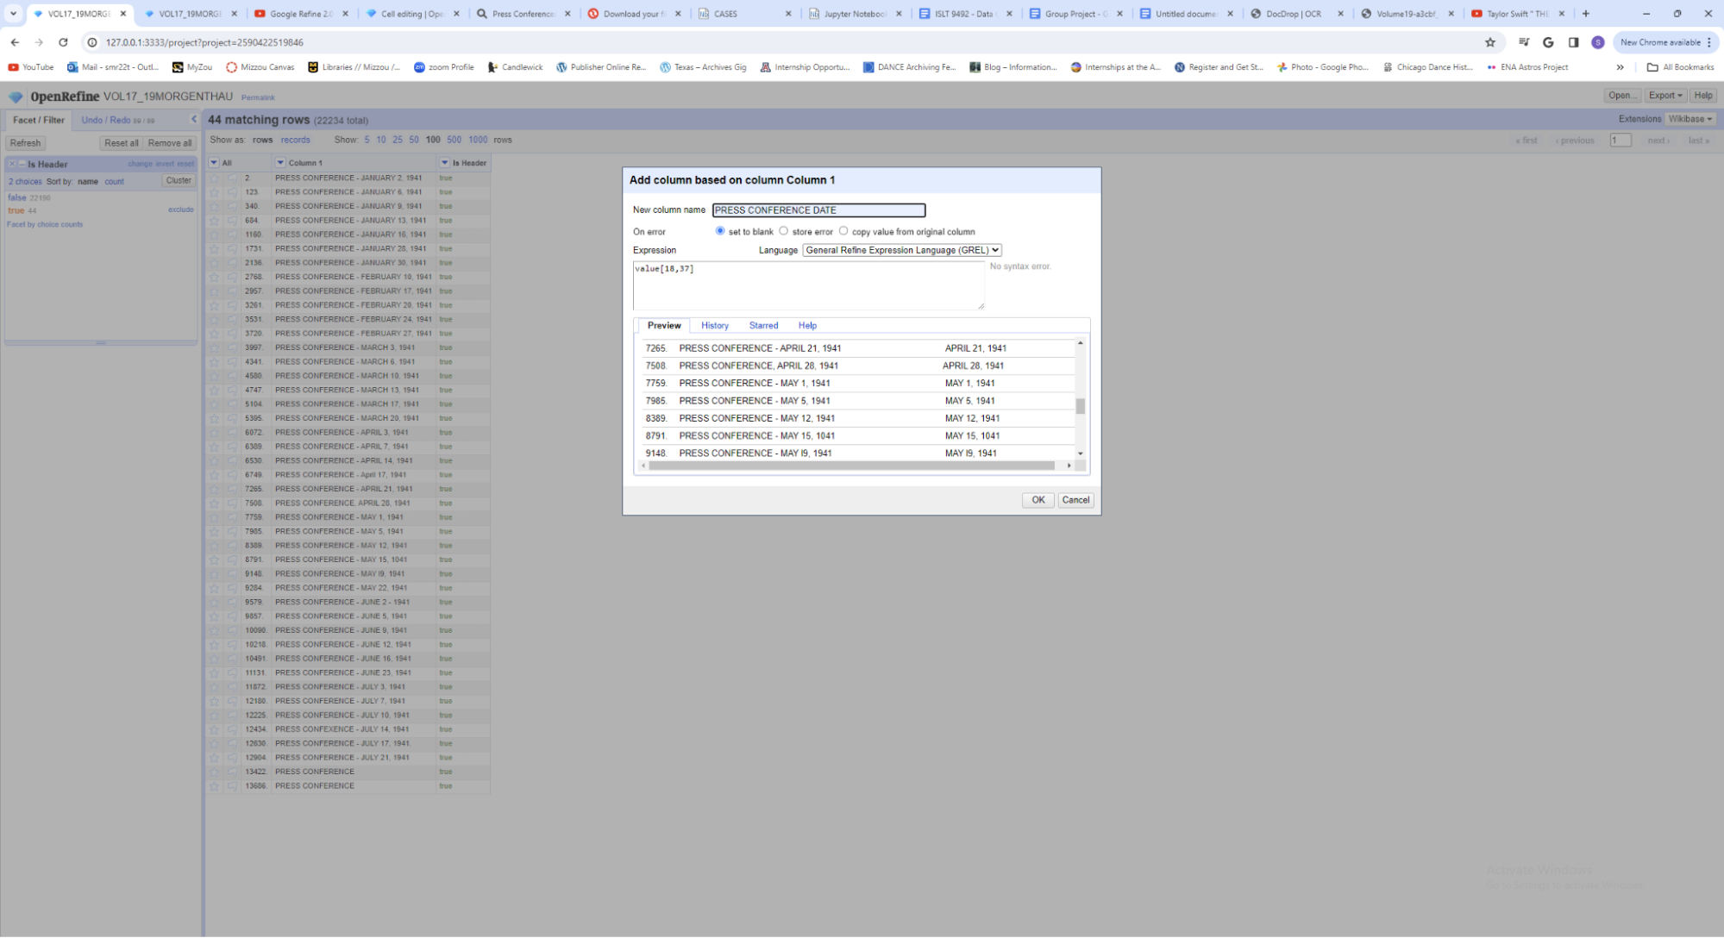Collapse the left Facet/Filter side panel arrow
1724x938 pixels.
click(x=193, y=120)
